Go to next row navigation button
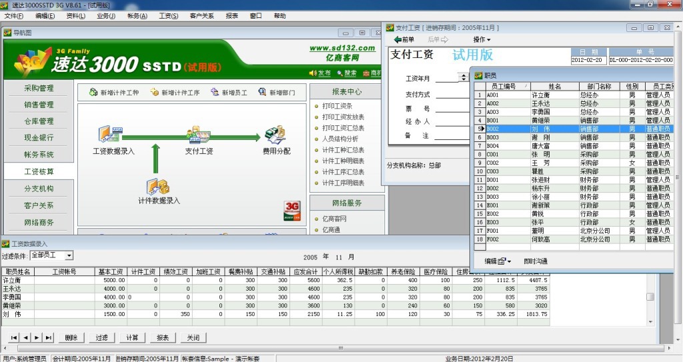This screenshot has width=683, height=362. pyautogui.click(x=37, y=337)
